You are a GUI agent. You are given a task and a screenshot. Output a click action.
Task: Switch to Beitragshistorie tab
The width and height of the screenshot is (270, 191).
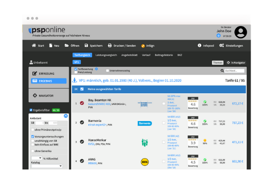click(x=164, y=55)
